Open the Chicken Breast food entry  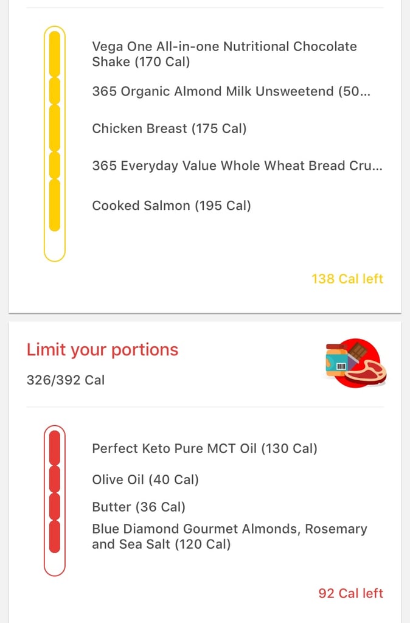pyautogui.click(x=169, y=128)
